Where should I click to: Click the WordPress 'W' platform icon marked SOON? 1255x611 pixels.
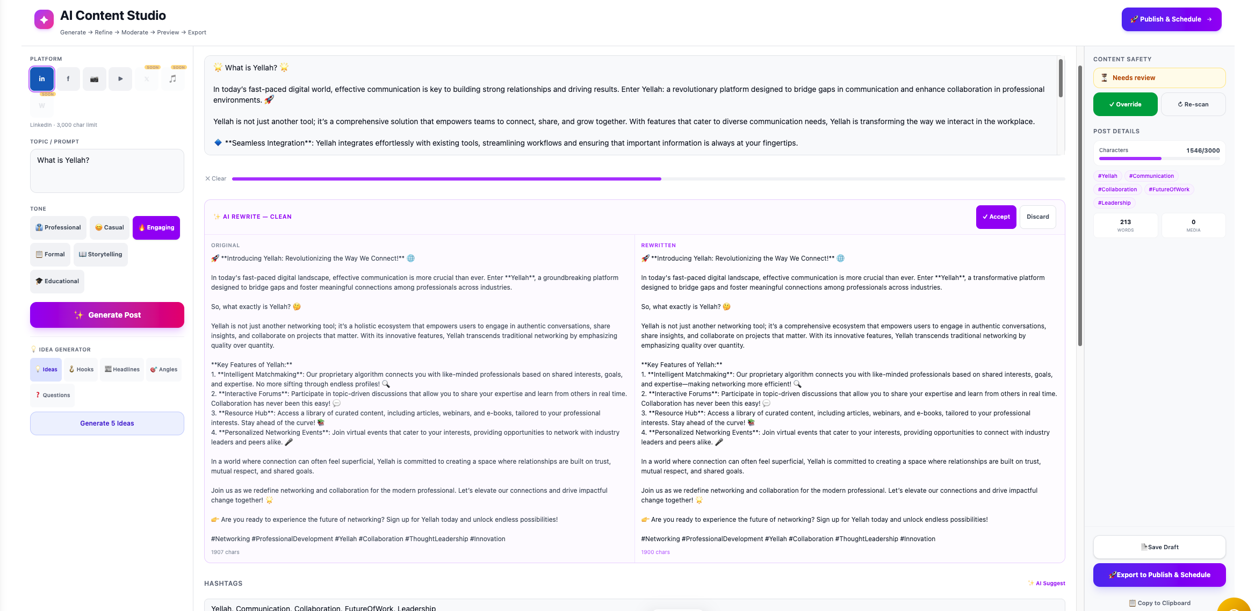(x=41, y=105)
